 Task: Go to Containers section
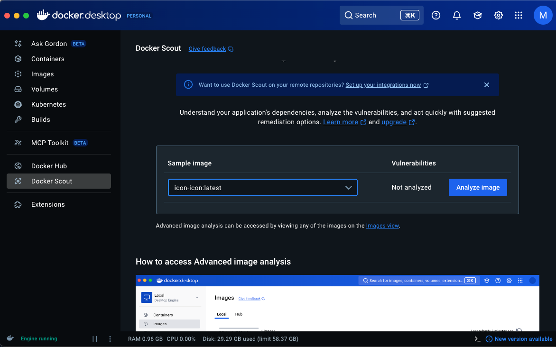click(x=59, y=59)
